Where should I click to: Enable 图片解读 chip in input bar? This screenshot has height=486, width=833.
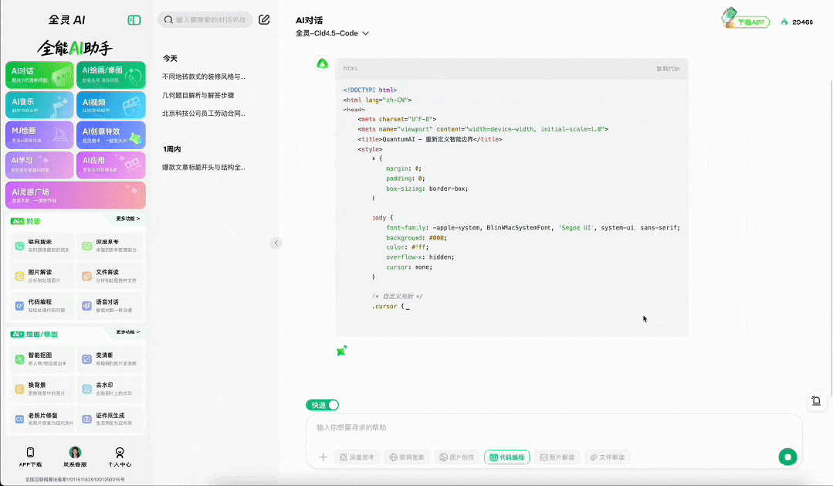557,457
